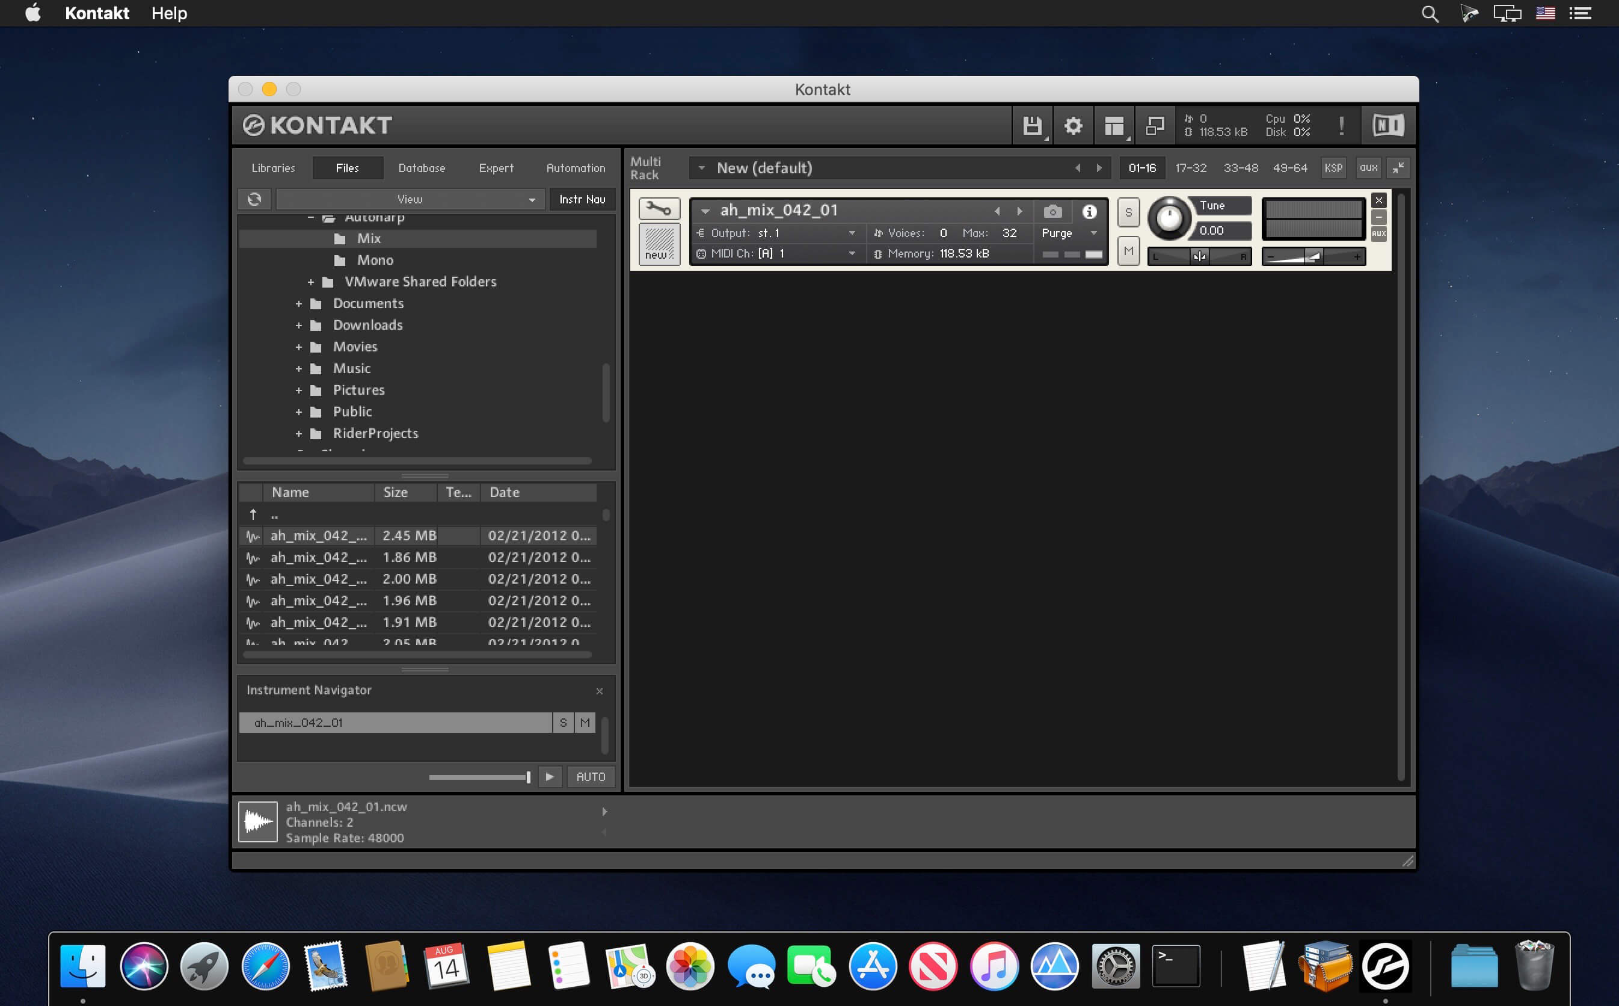Open the instrument name dropdown arrow

click(x=705, y=212)
